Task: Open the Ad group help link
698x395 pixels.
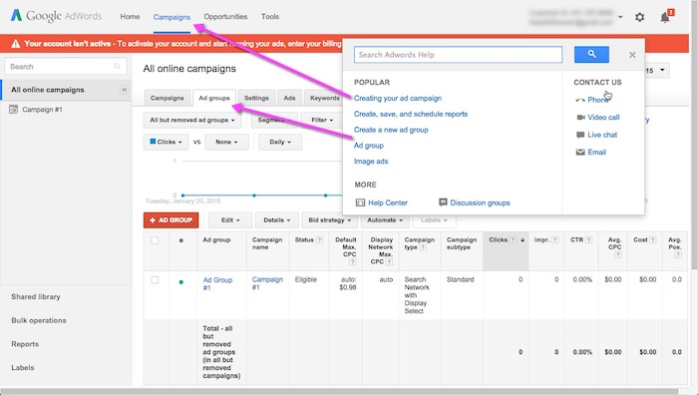Action: tap(369, 146)
